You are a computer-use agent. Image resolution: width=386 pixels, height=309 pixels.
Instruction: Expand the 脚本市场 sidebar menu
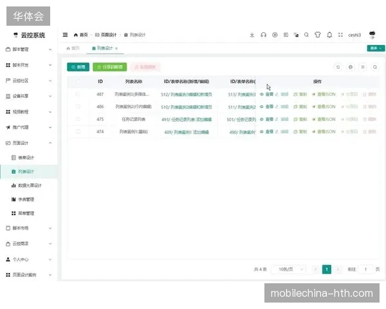tap(29, 228)
